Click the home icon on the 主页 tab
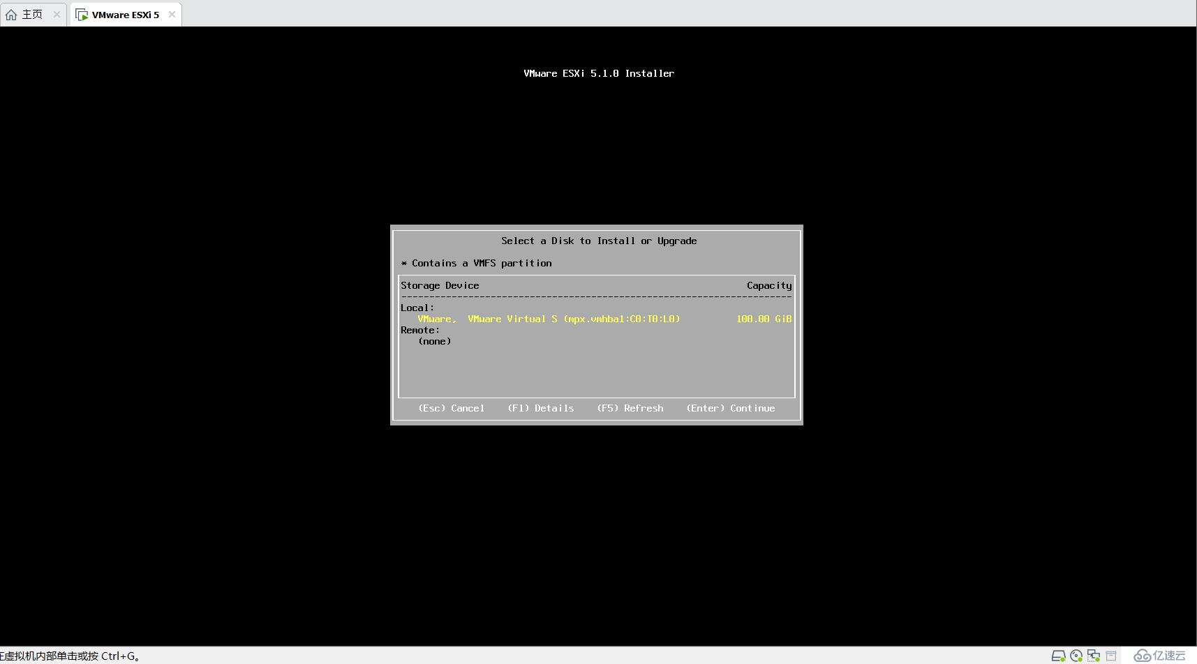 pyautogui.click(x=11, y=15)
